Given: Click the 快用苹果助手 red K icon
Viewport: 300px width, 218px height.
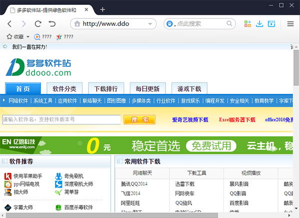Looking at the screenshot, I should point(8,176).
